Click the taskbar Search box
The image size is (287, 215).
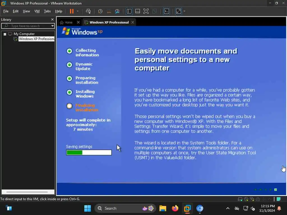(x=125, y=208)
